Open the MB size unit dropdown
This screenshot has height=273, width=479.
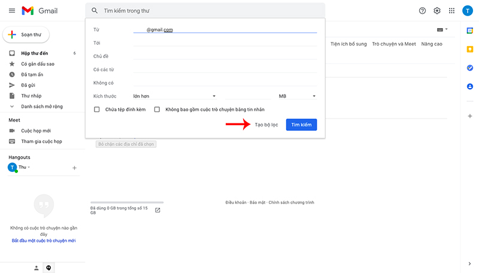pos(297,96)
